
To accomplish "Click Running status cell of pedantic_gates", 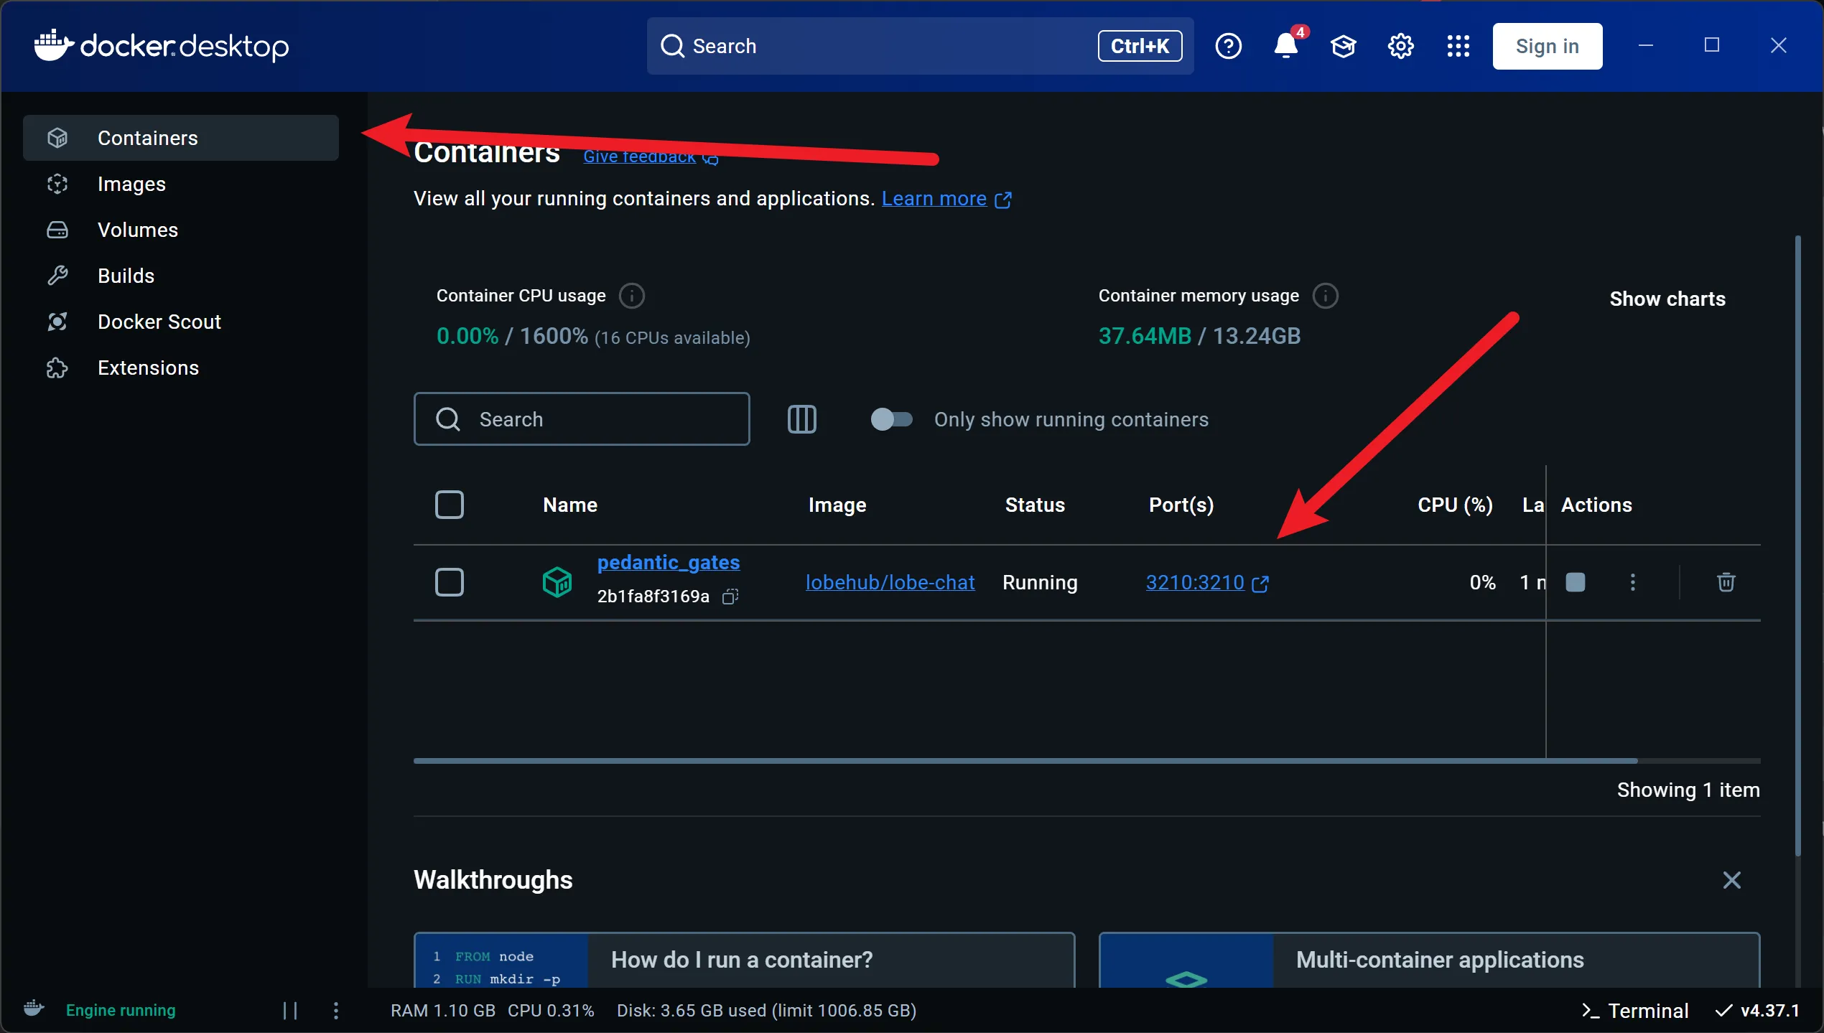I will tap(1040, 582).
